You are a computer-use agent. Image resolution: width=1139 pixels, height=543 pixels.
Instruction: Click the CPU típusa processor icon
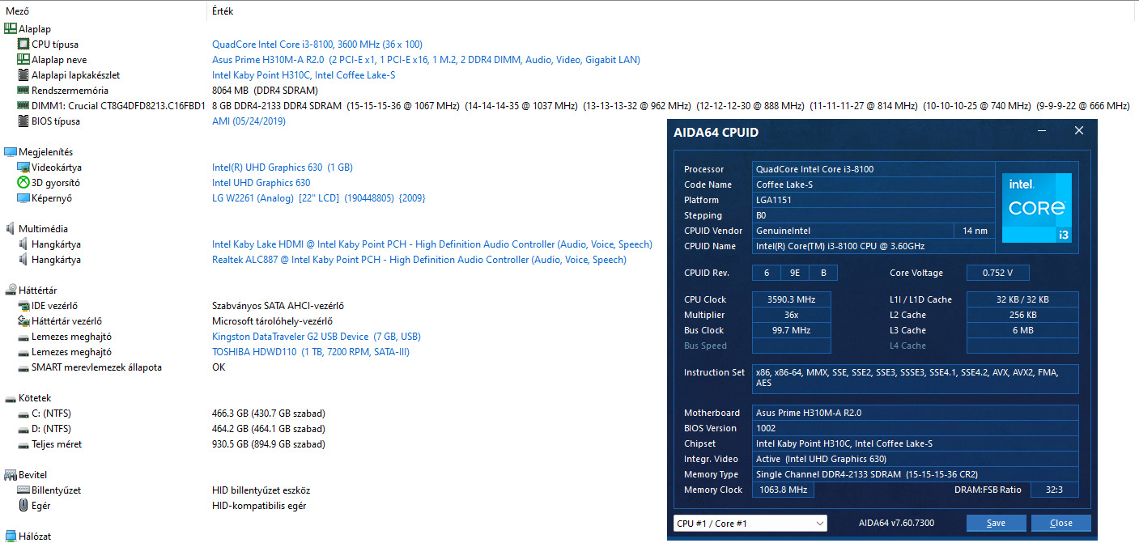coord(23,45)
